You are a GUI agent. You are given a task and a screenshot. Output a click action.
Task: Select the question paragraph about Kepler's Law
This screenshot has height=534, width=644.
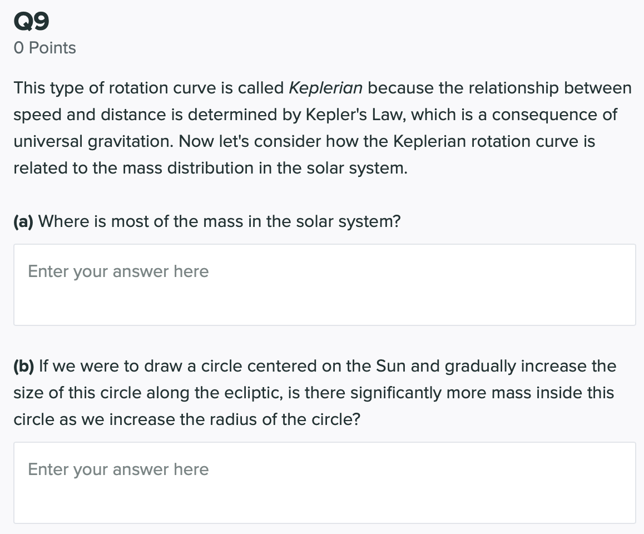click(x=323, y=128)
